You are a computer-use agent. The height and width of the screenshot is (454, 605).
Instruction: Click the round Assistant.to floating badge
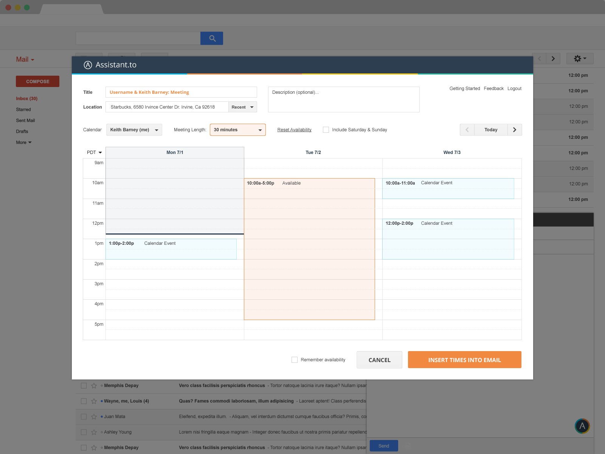coord(582,426)
